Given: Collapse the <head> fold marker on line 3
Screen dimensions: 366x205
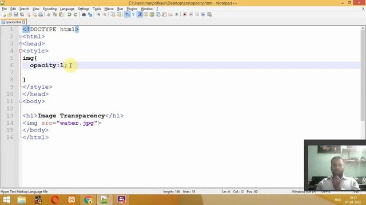Looking at the screenshot, I should click(x=21, y=44).
